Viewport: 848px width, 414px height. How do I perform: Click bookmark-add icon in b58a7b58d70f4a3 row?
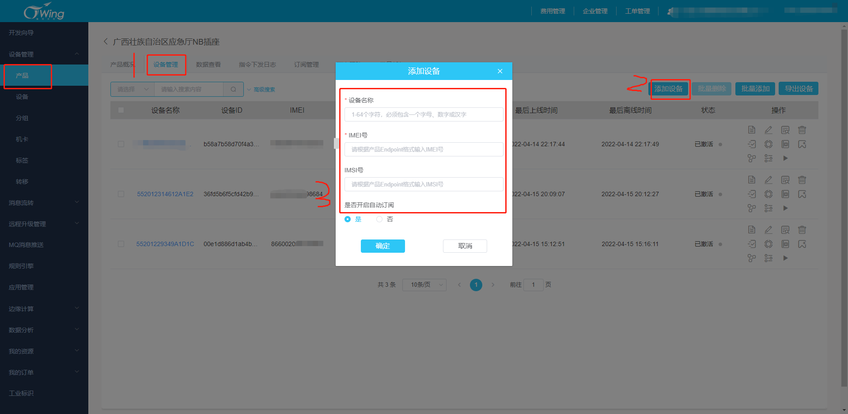(802, 144)
